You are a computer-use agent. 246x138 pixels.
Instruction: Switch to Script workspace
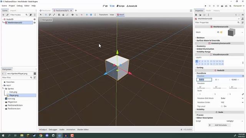(x=120, y=6)
